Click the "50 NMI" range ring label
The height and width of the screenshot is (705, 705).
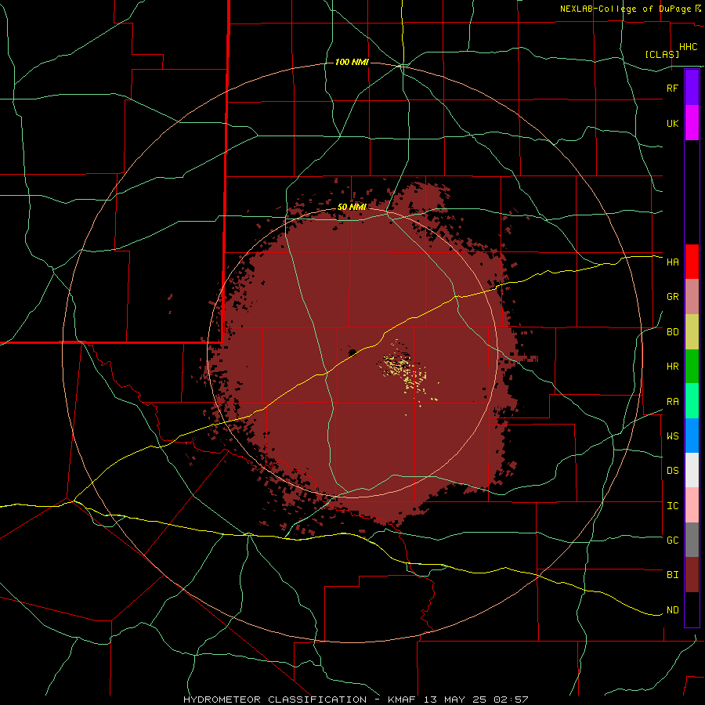(x=352, y=207)
